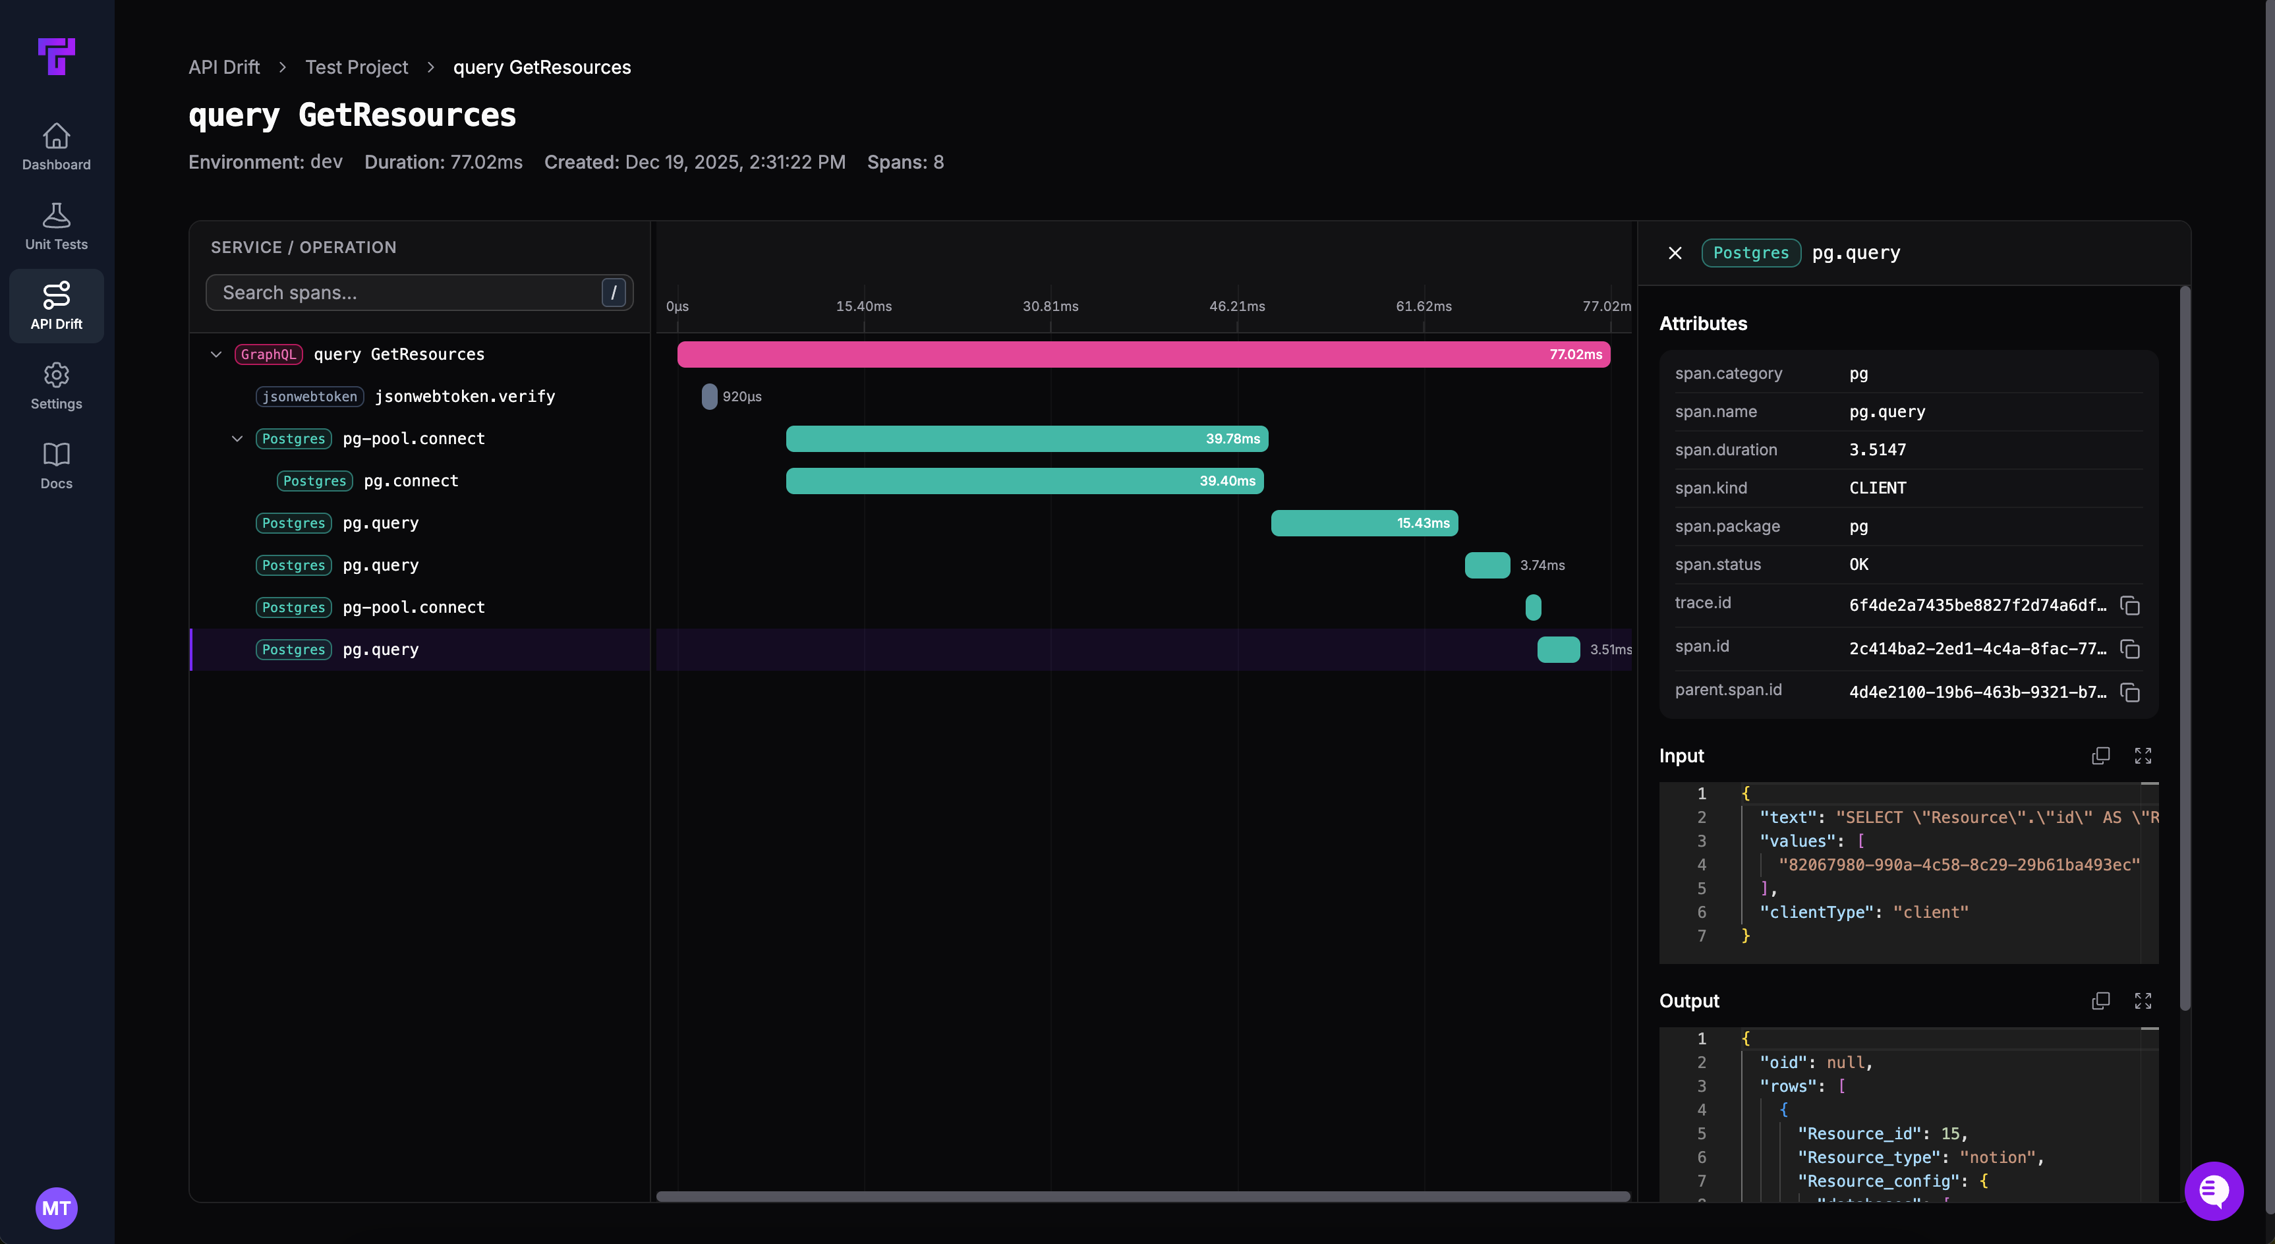This screenshot has width=2275, height=1244.
Task: Collapse the query GetResources span tree
Action: [216, 354]
